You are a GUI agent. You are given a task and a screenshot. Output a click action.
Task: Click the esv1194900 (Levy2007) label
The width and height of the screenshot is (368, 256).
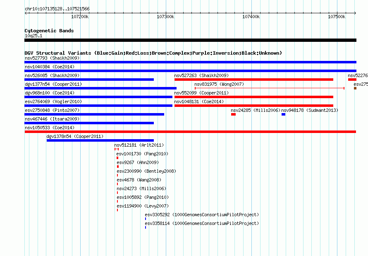(x=143, y=206)
